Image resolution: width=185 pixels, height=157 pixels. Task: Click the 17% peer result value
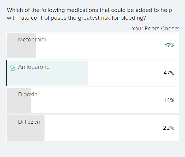point(169,46)
